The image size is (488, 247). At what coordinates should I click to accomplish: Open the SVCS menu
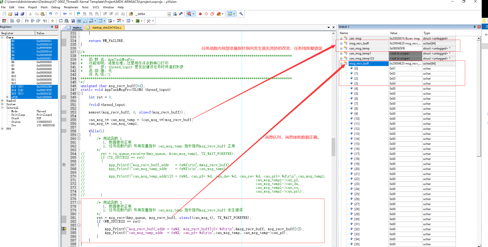click(96, 7)
